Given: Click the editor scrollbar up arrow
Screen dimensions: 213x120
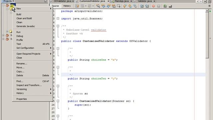Looking at the screenshot, I should pos(207,11).
